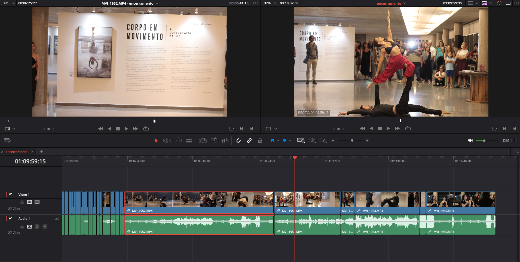The image size is (520, 262).
Task: Solo the Audio 1 track
Action: pyautogui.click(x=37, y=227)
